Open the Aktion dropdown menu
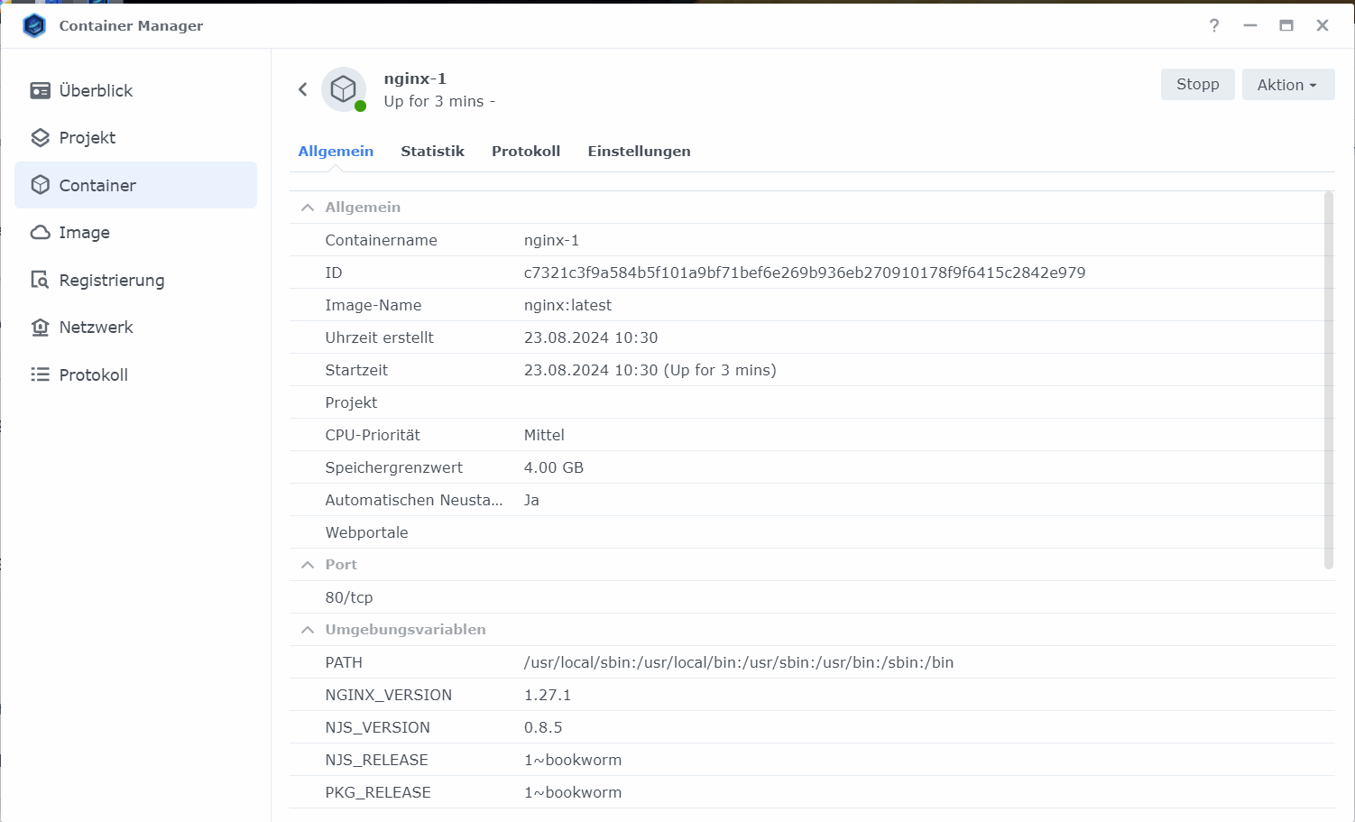The width and height of the screenshot is (1355, 822). 1287,84
